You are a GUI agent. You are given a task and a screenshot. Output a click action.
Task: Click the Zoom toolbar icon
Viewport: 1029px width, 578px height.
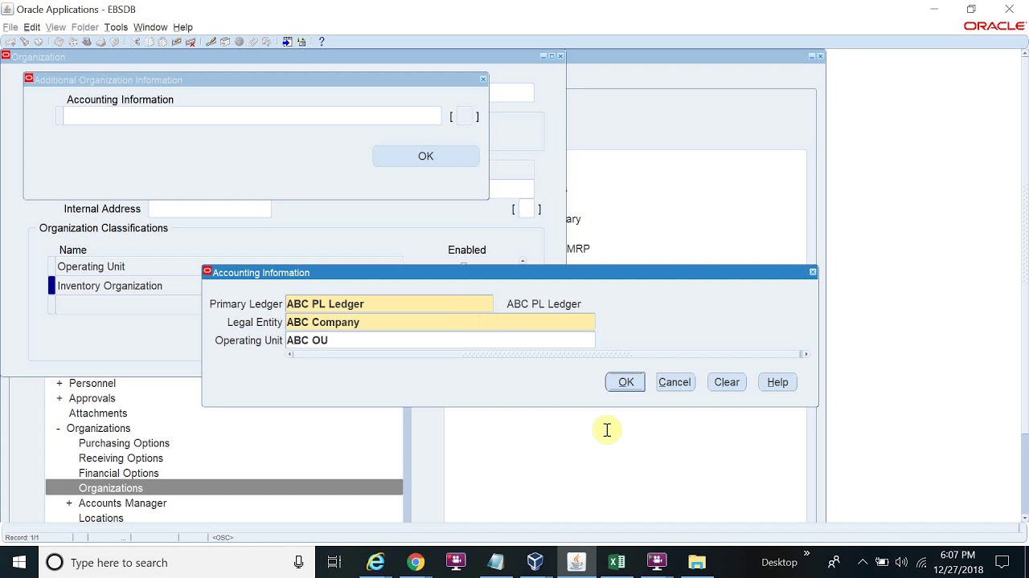[x=225, y=42]
